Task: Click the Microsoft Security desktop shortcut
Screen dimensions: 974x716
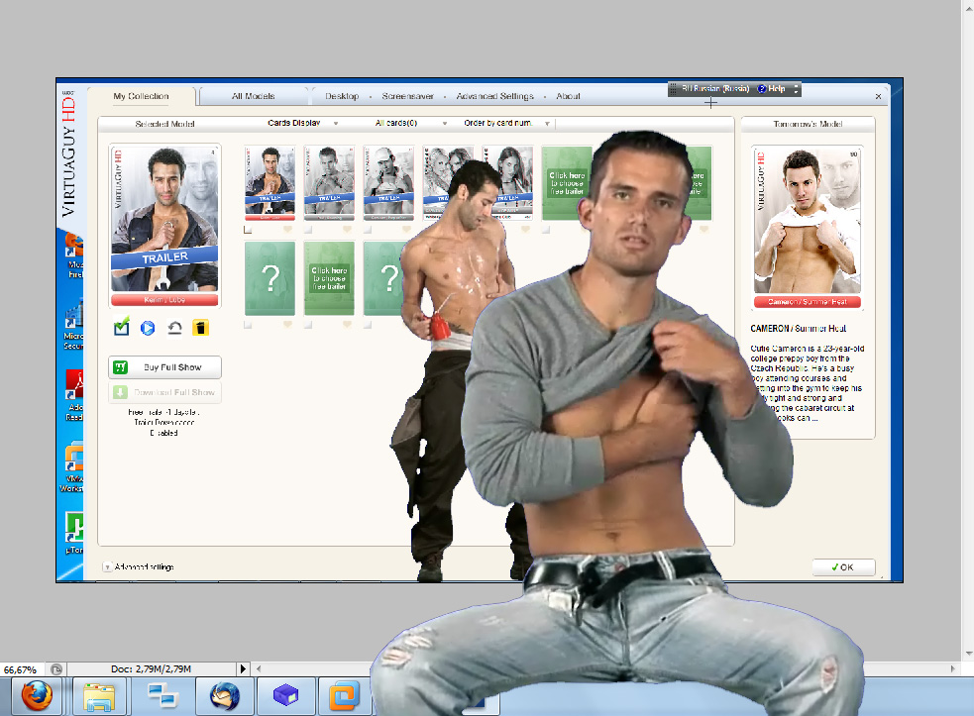Action: pos(74,326)
